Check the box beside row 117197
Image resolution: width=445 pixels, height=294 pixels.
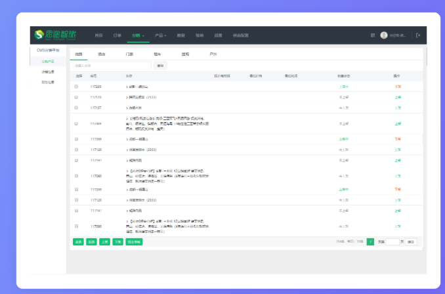[76, 107]
